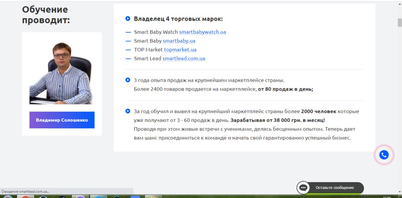The height and width of the screenshot is (198, 402).
Task: Click the 'Оставьте сообщение' message button
Action: 335,188
